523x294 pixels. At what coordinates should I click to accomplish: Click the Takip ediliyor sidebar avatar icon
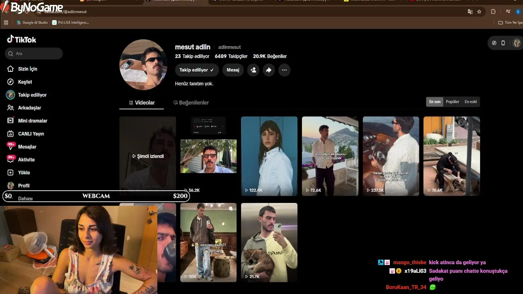click(x=11, y=95)
